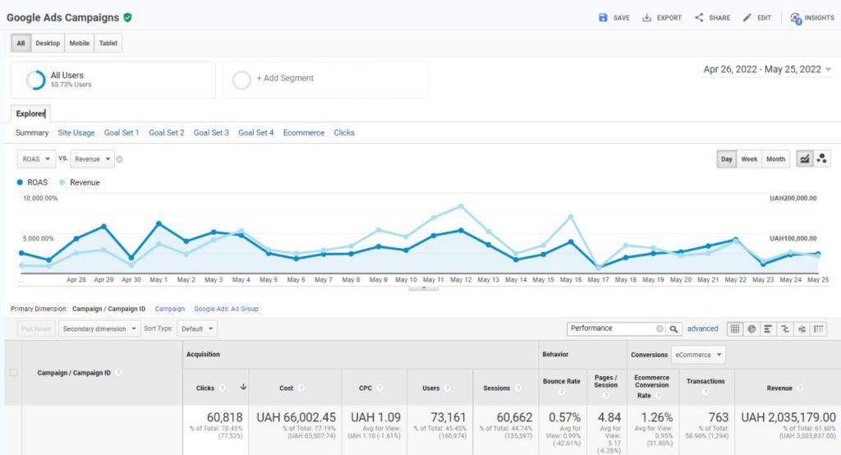
Task: Switch to the Ecommerce tab
Action: point(304,132)
